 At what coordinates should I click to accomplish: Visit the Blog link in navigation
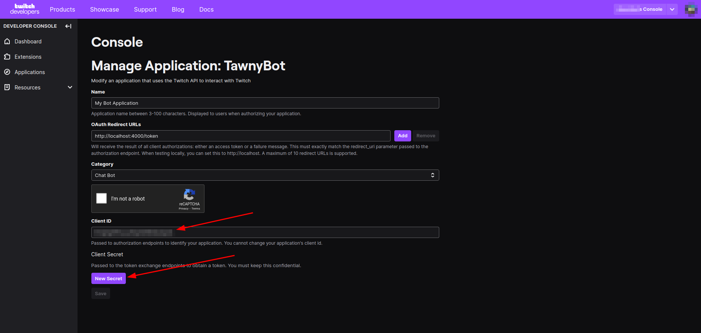tap(178, 9)
